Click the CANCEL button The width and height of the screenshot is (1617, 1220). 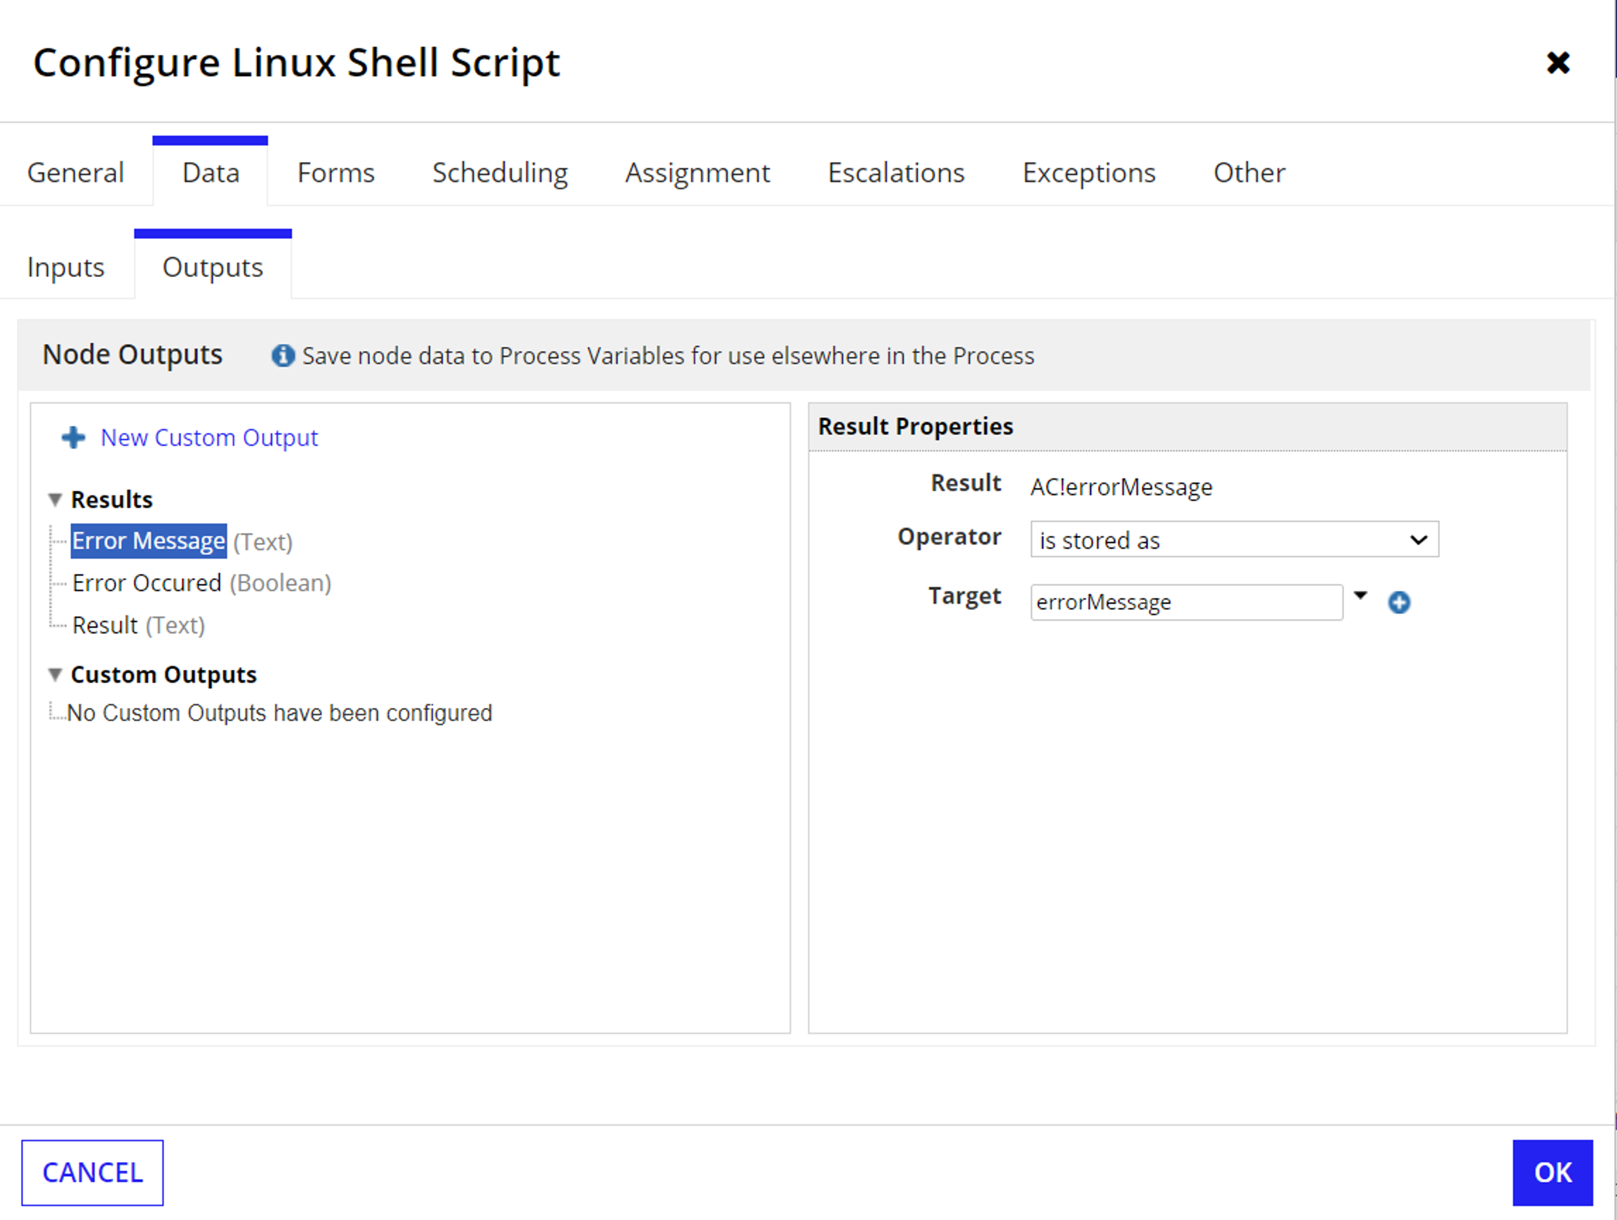tap(92, 1172)
